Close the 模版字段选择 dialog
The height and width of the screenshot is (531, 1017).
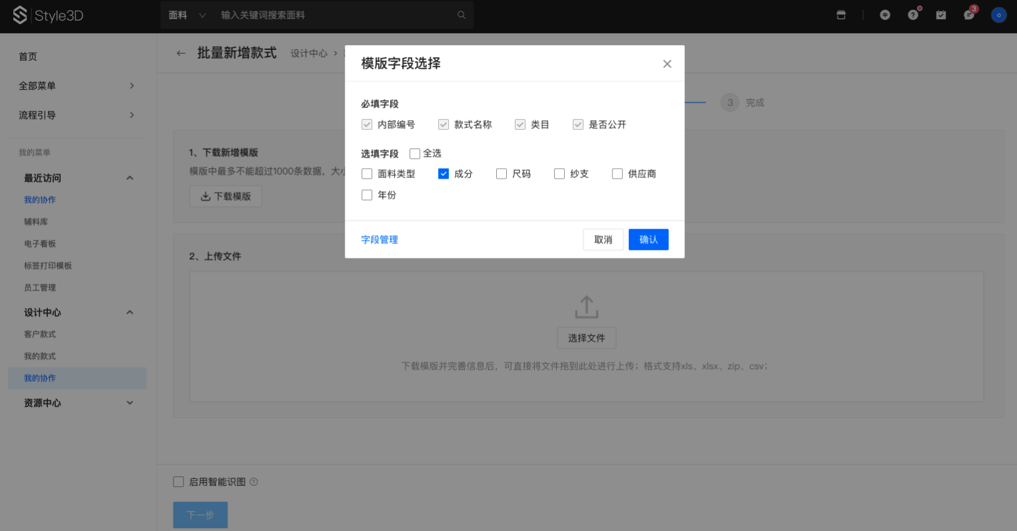click(x=667, y=64)
